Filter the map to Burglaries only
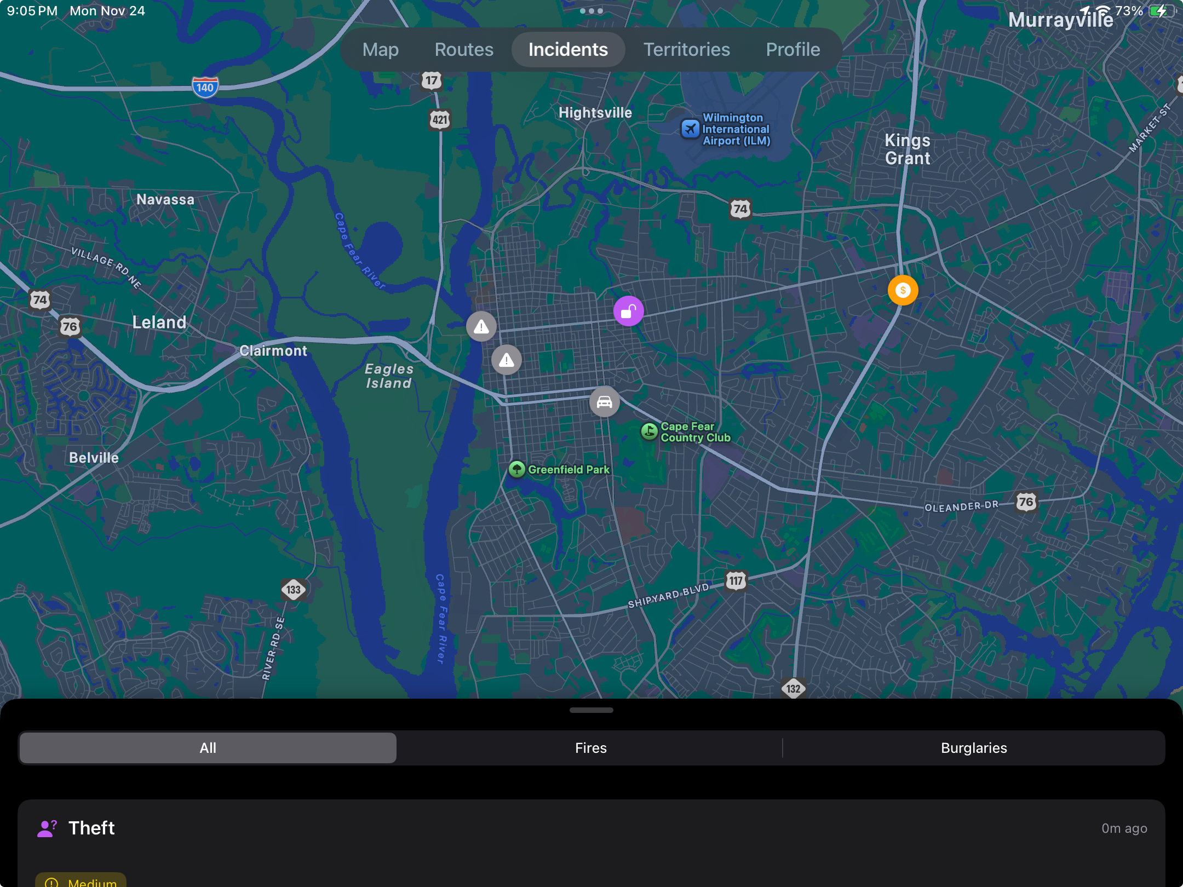1183x887 pixels. point(974,748)
